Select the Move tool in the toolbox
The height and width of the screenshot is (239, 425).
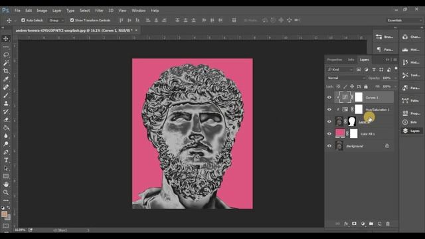click(6, 39)
